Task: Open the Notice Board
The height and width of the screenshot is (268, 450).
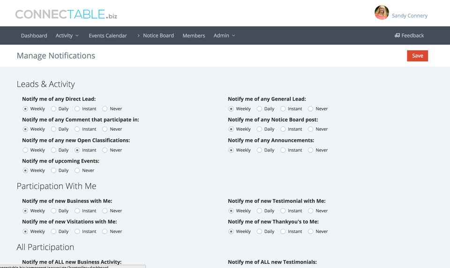Action: [158, 36]
